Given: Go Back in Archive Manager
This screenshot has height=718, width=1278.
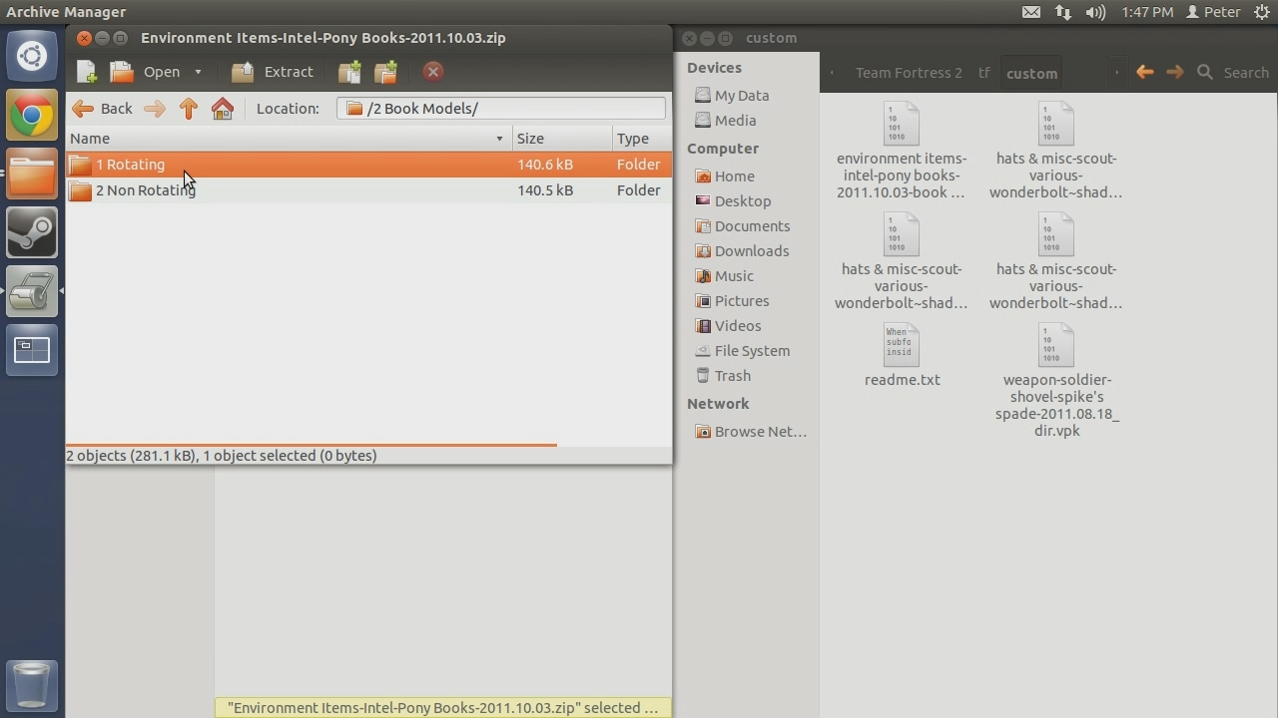Looking at the screenshot, I should point(102,109).
